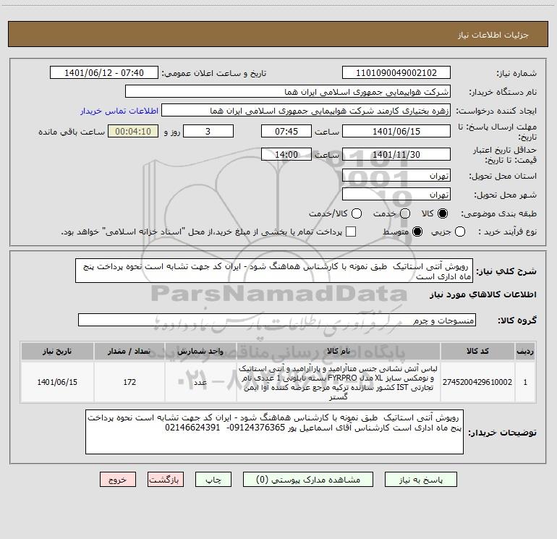Toggle the اسناد خزانه اسلامی payment checkbox
This screenshot has width=557, height=539.
click(351, 232)
